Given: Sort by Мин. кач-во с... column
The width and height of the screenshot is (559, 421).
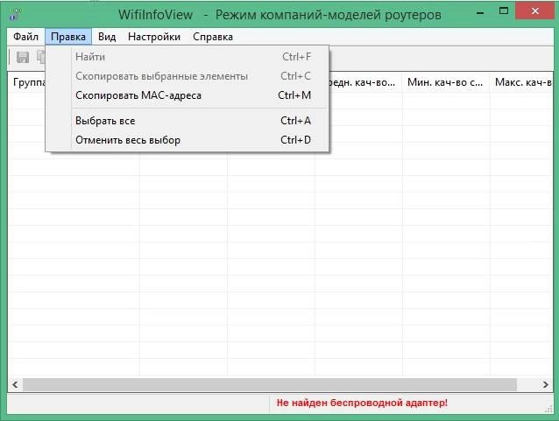Looking at the screenshot, I should (x=446, y=82).
